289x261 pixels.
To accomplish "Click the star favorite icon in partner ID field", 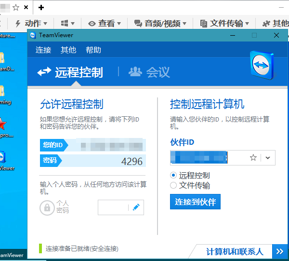I will [253, 157].
